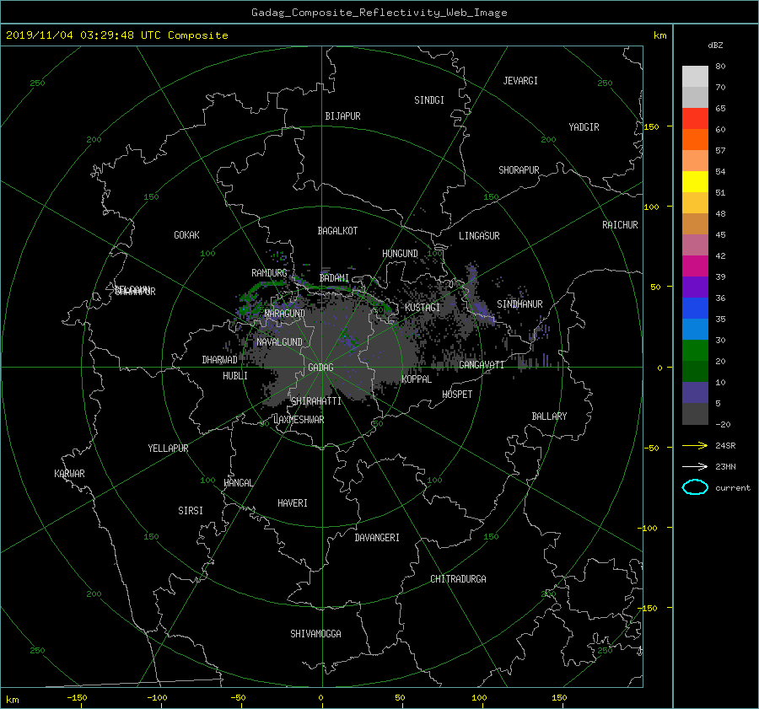The height and width of the screenshot is (709, 759).
Task: Click the LINGASUR label
Action: (x=479, y=236)
